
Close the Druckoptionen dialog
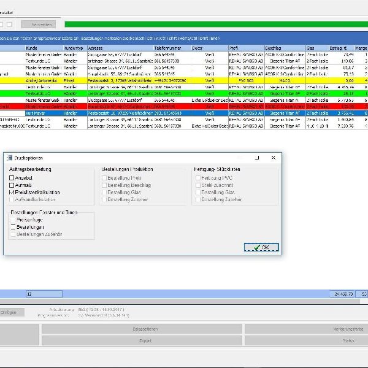pos(273,158)
